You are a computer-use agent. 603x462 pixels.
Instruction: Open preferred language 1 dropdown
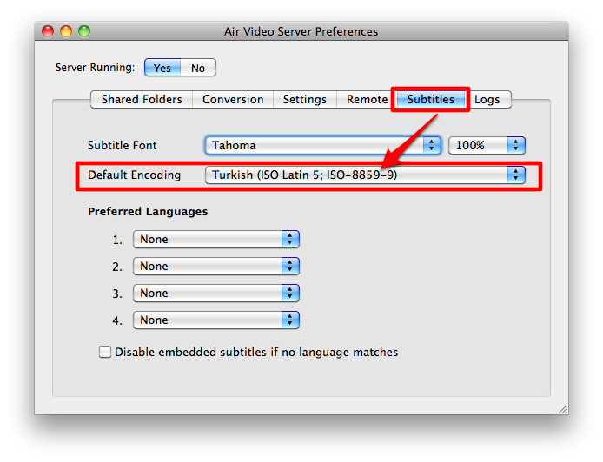[215, 239]
